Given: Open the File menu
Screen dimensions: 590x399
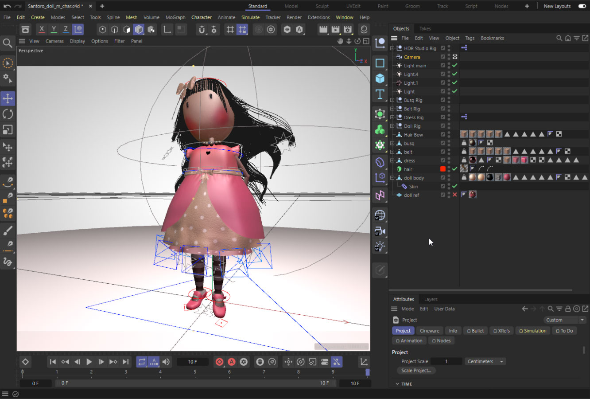Looking at the screenshot, I should 7,17.
